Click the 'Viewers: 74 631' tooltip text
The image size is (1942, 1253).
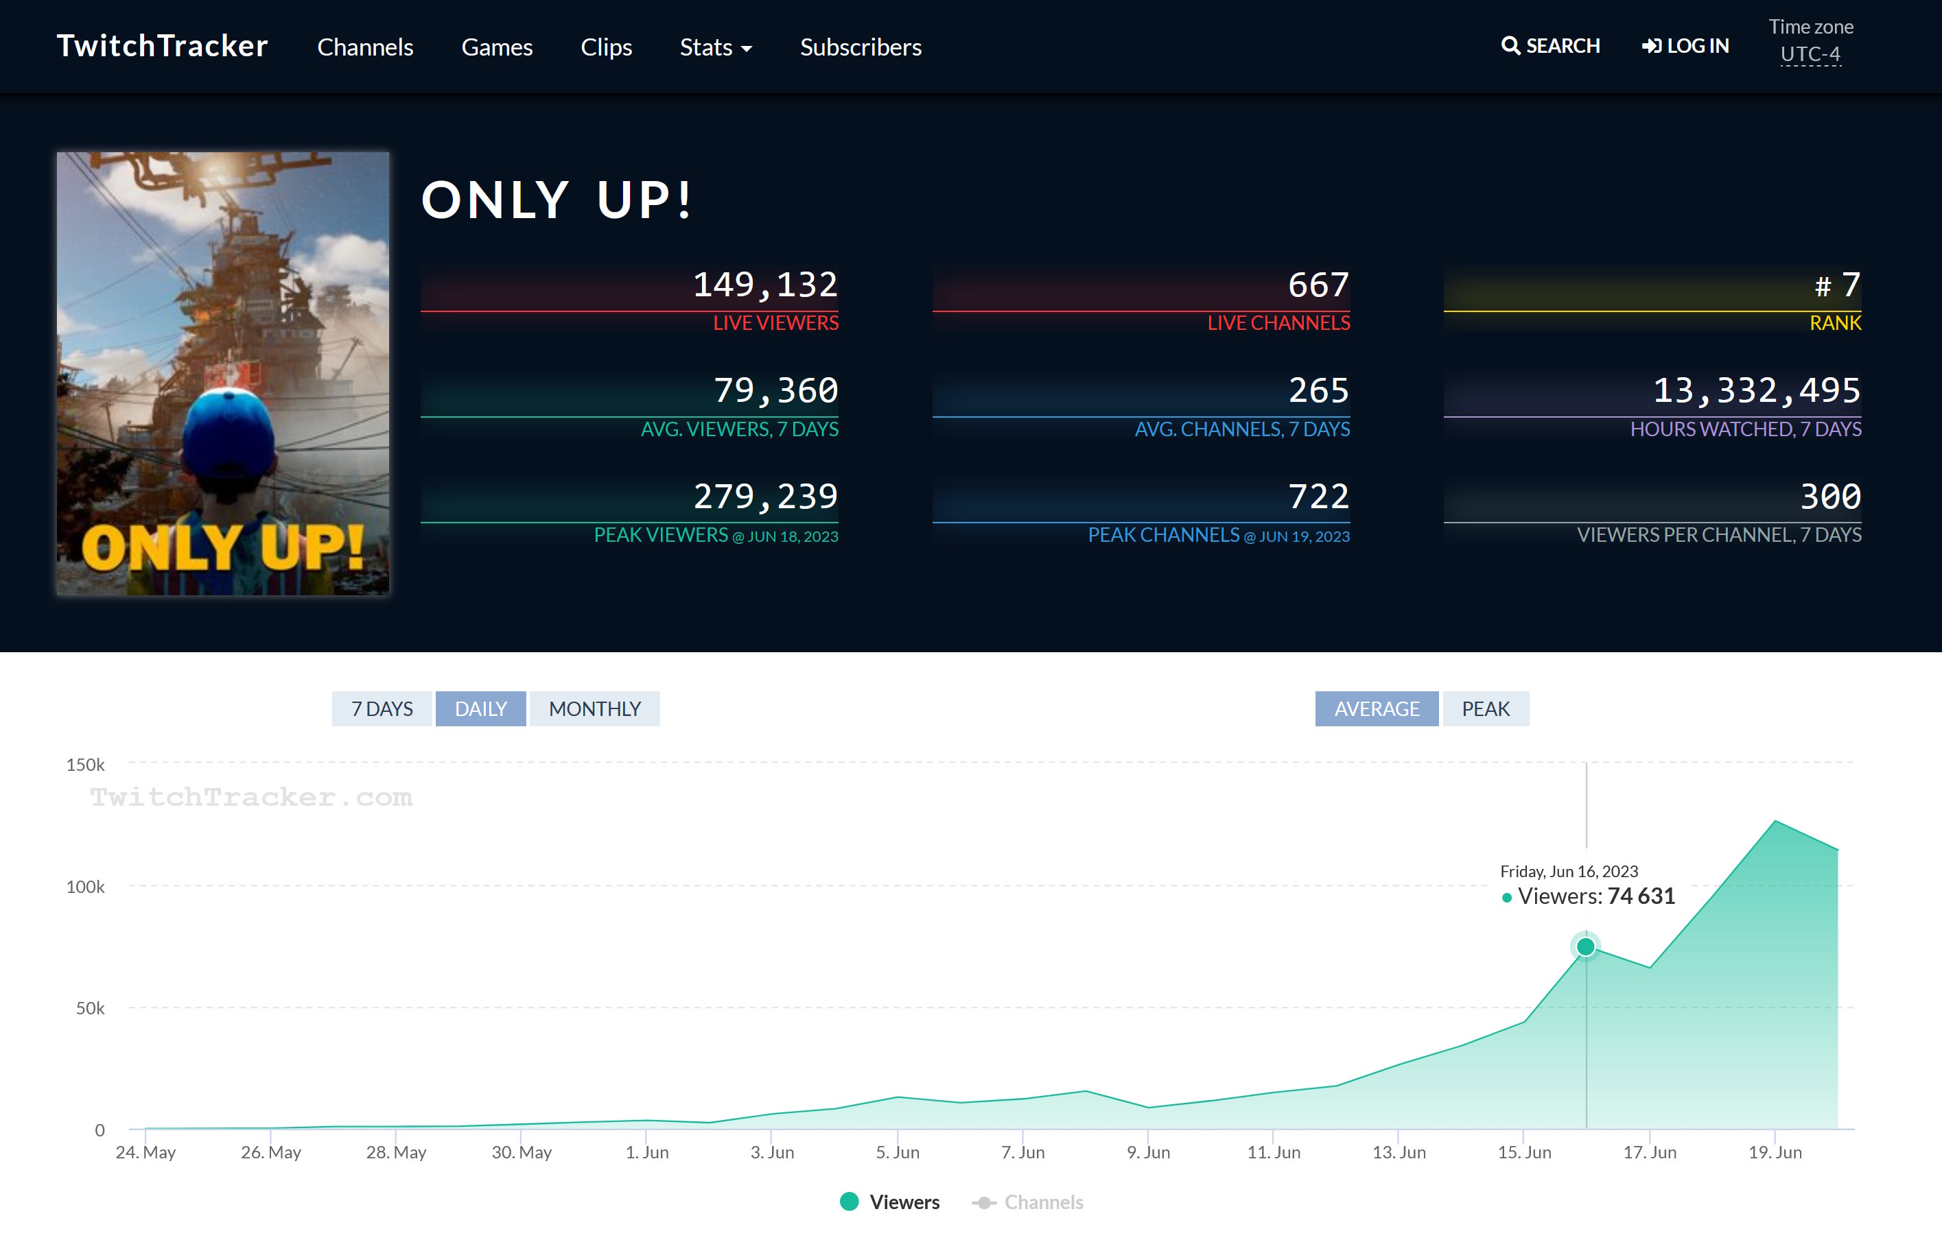[x=1596, y=896]
